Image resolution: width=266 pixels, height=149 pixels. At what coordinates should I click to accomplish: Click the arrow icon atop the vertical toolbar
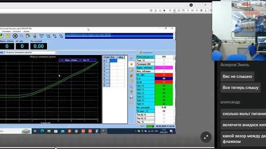(131, 58)
